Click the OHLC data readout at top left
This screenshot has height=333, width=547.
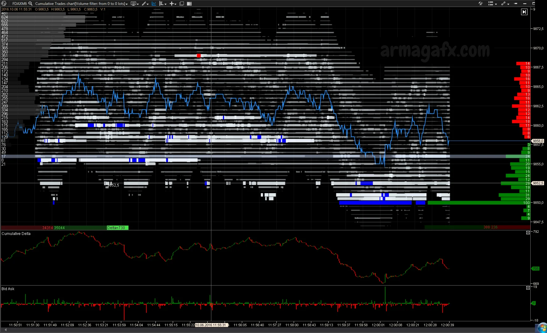[x=53, y=9]
